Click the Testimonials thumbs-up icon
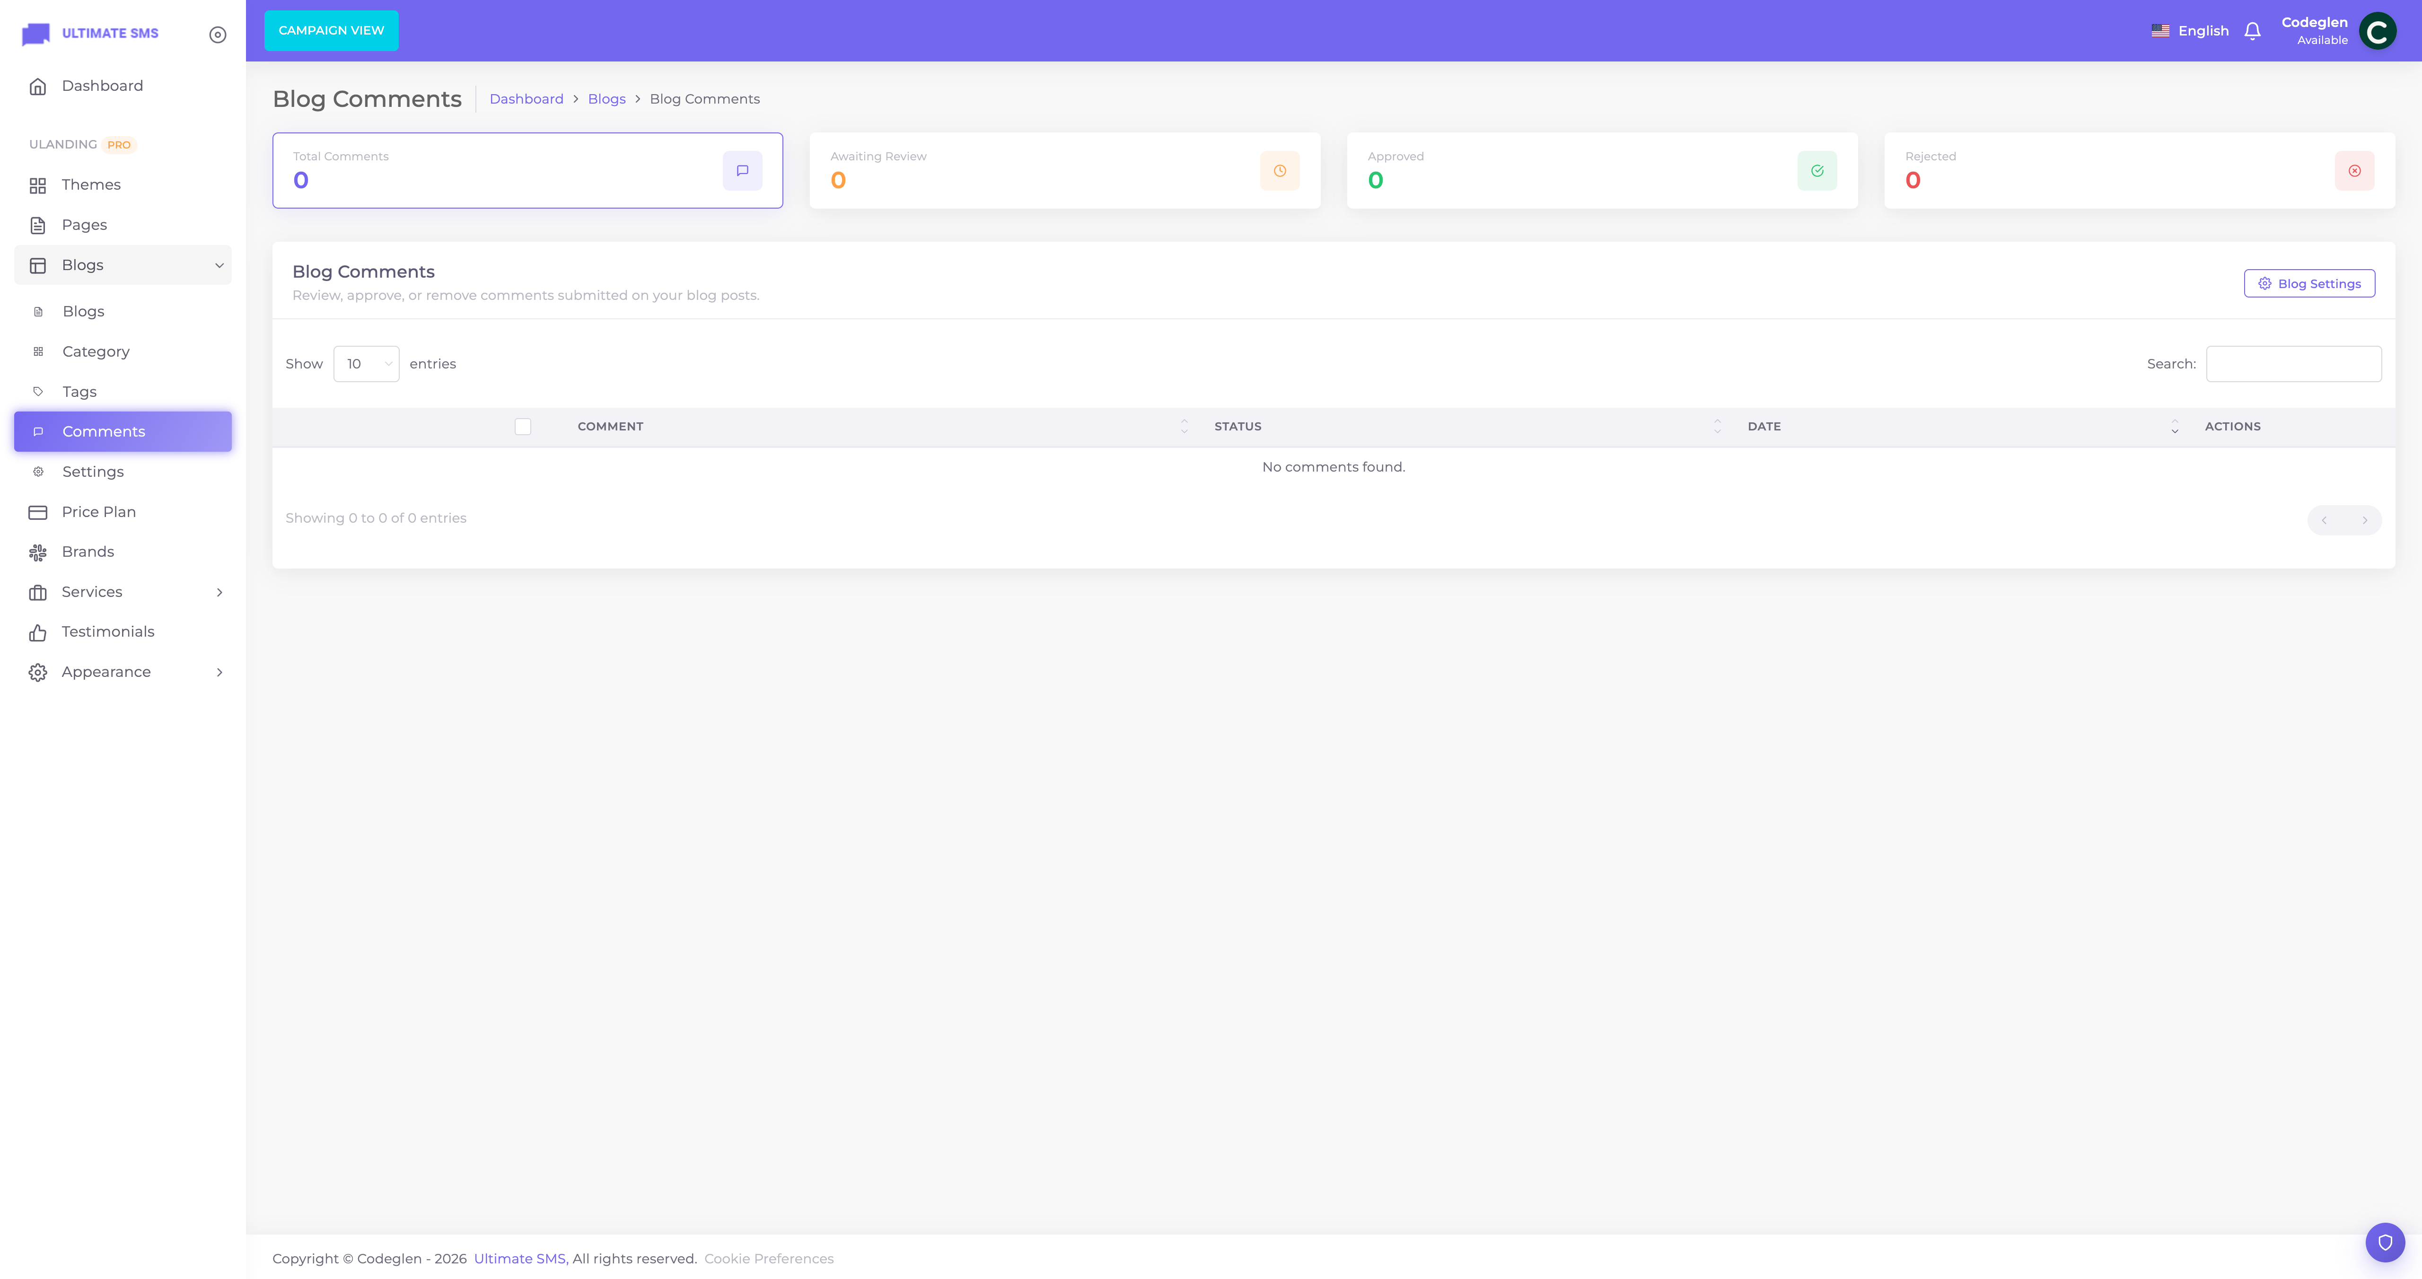 tap(38, 633)
